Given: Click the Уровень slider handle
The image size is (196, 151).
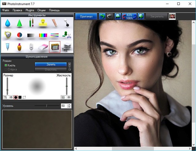Looking at the screenshot, I should pyautogui.click(x=47, y=106).
